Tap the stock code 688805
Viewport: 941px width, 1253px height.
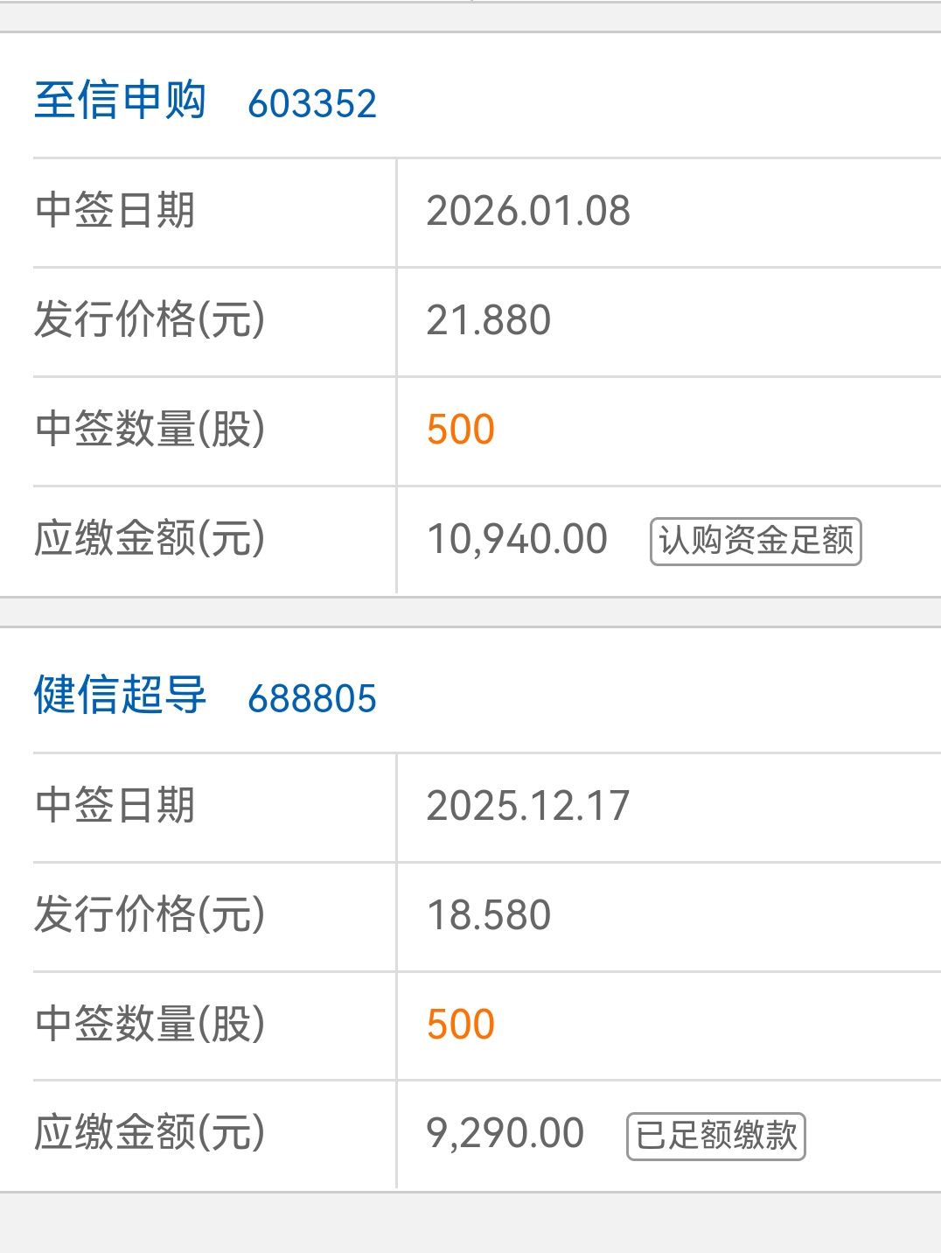[312, 699]
